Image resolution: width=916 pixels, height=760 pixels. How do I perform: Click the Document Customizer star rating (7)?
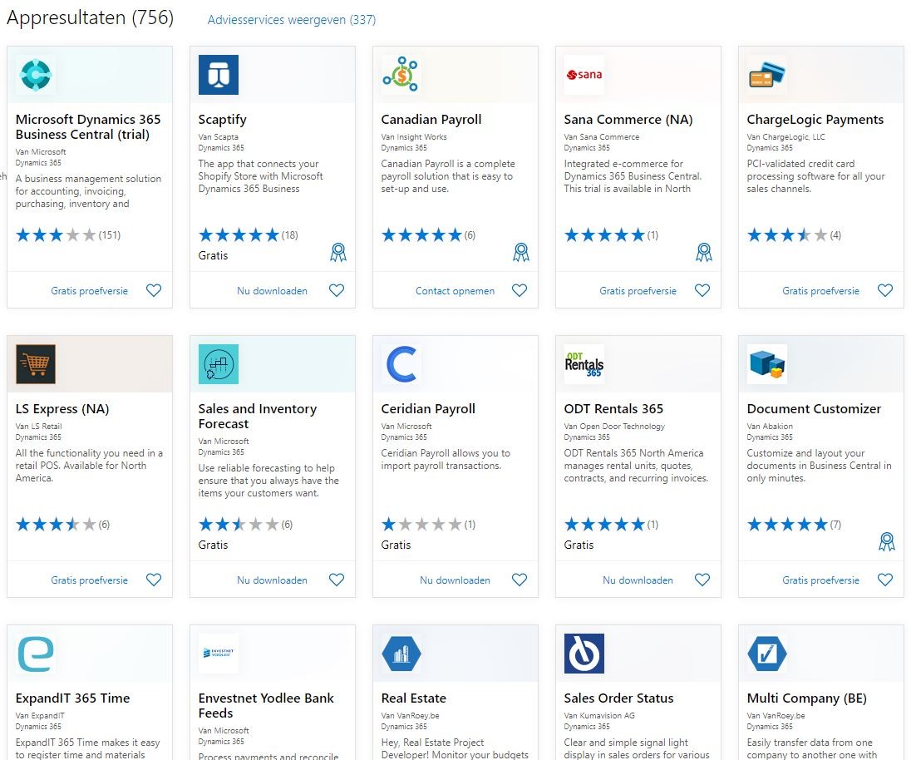pyautogui.click(x=794, y=525)
